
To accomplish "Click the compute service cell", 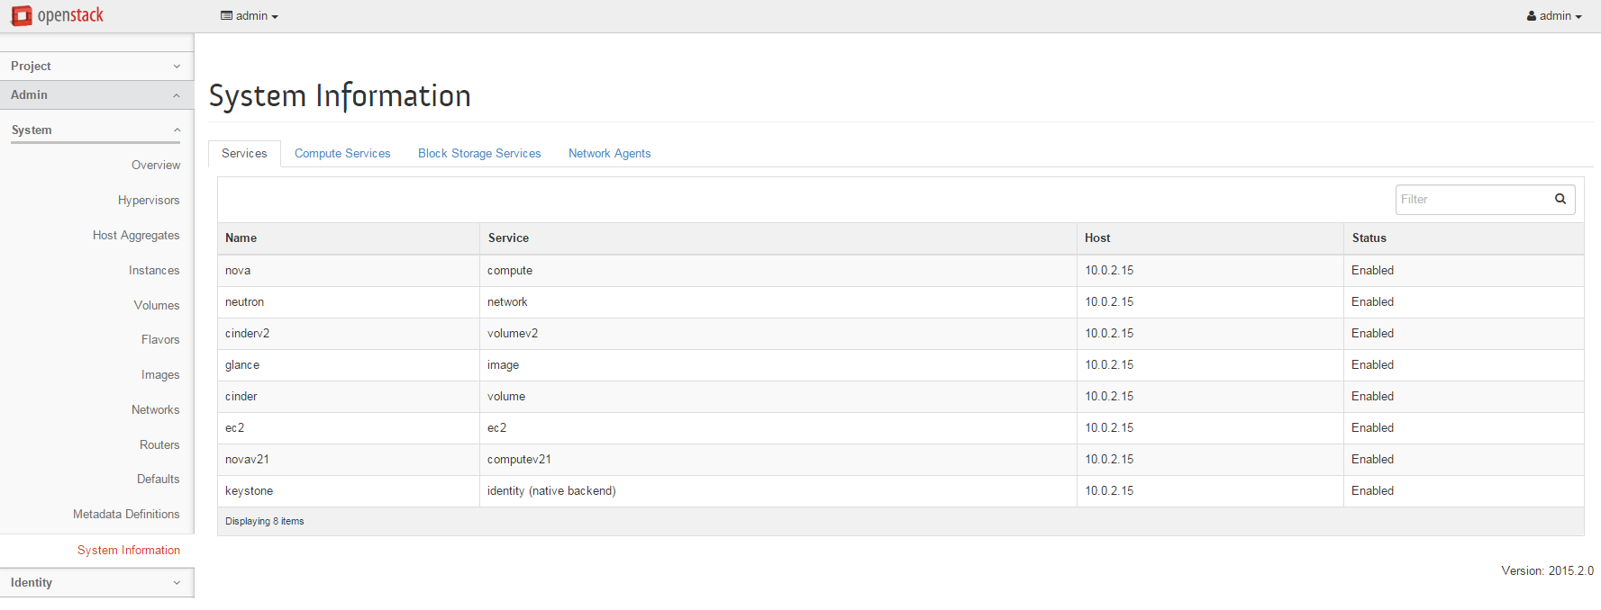I will [x=778, y=270].
